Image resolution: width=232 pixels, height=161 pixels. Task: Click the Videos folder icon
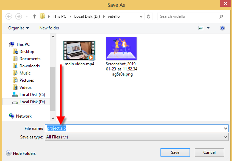pyautogui.click(x=15, y=88)
